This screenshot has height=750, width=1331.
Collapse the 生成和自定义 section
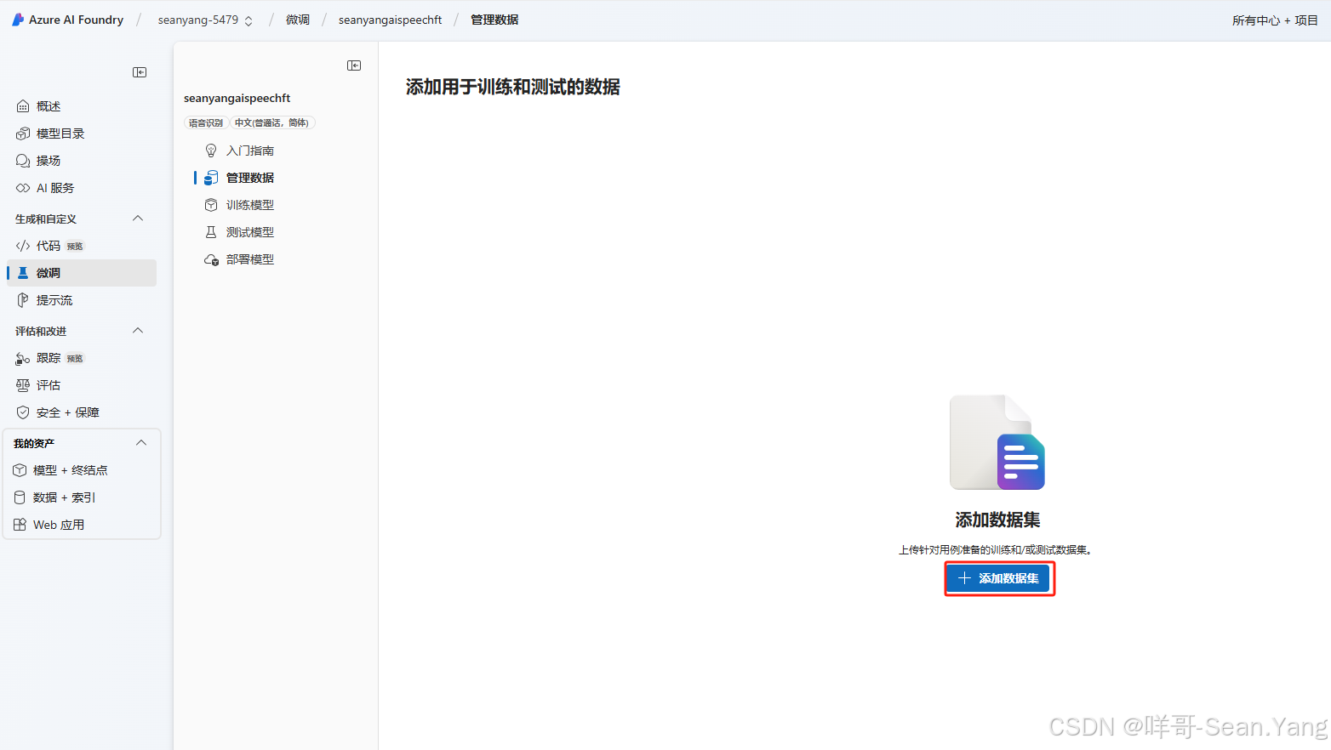[138, 219]
